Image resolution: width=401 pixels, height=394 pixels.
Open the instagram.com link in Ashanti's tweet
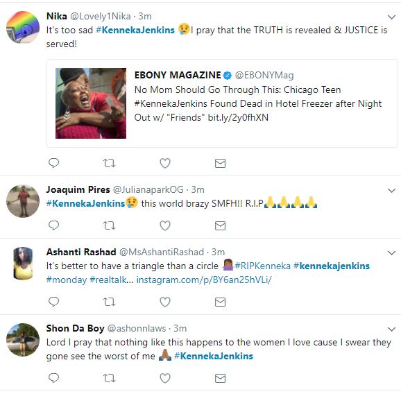coord(204,280)
